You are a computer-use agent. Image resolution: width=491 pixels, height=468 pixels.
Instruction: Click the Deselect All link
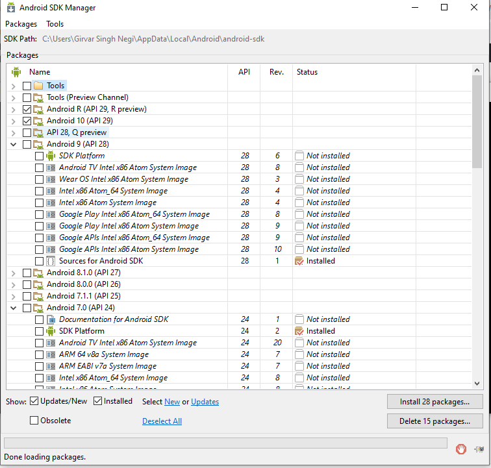[x=162, y=421]
